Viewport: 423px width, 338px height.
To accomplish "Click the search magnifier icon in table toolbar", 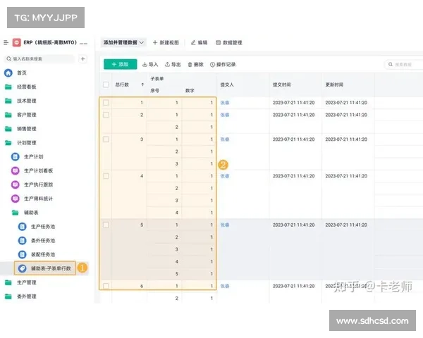I will coord(391,64).
